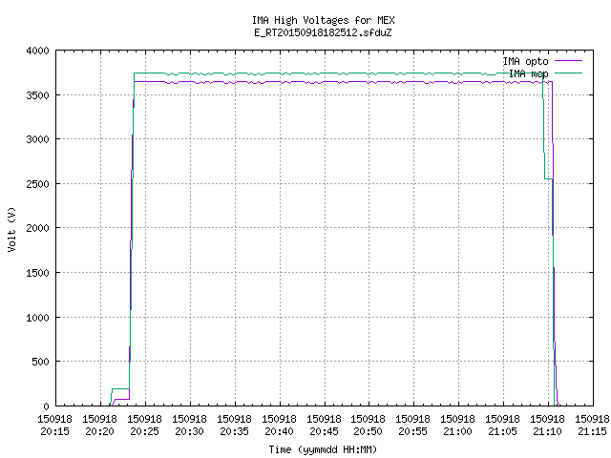The width and height of the screenshot is (611, 458).
Task: Click the y-axis tick value 3000
Action: (x=38, y=139)
